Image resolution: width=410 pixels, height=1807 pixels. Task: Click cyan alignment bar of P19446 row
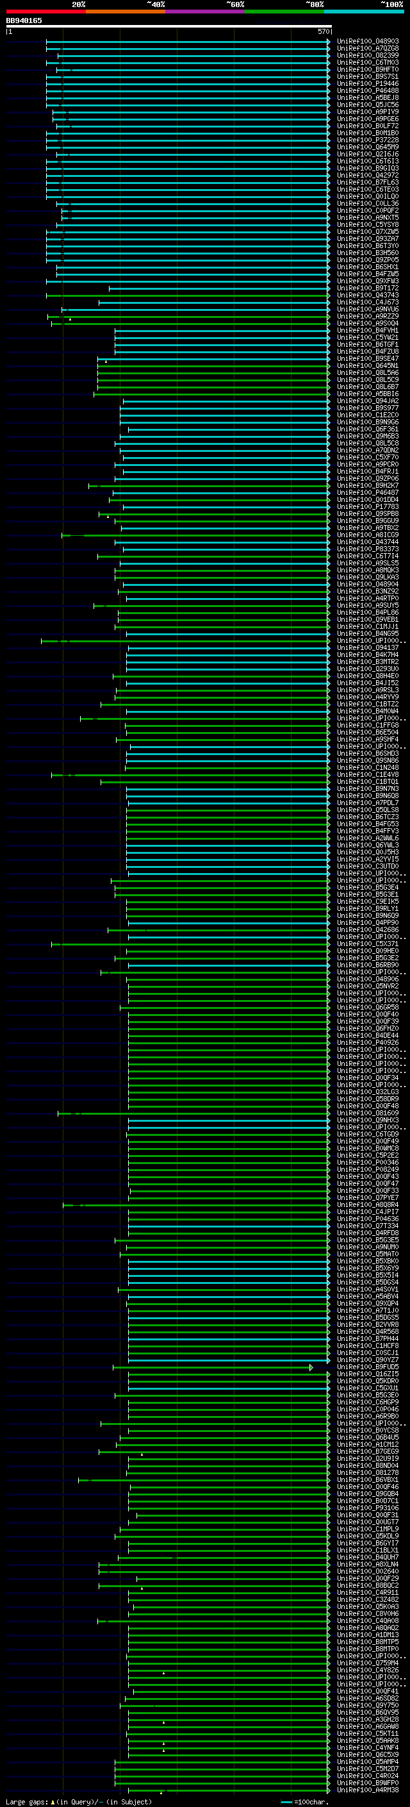[188, 83]
